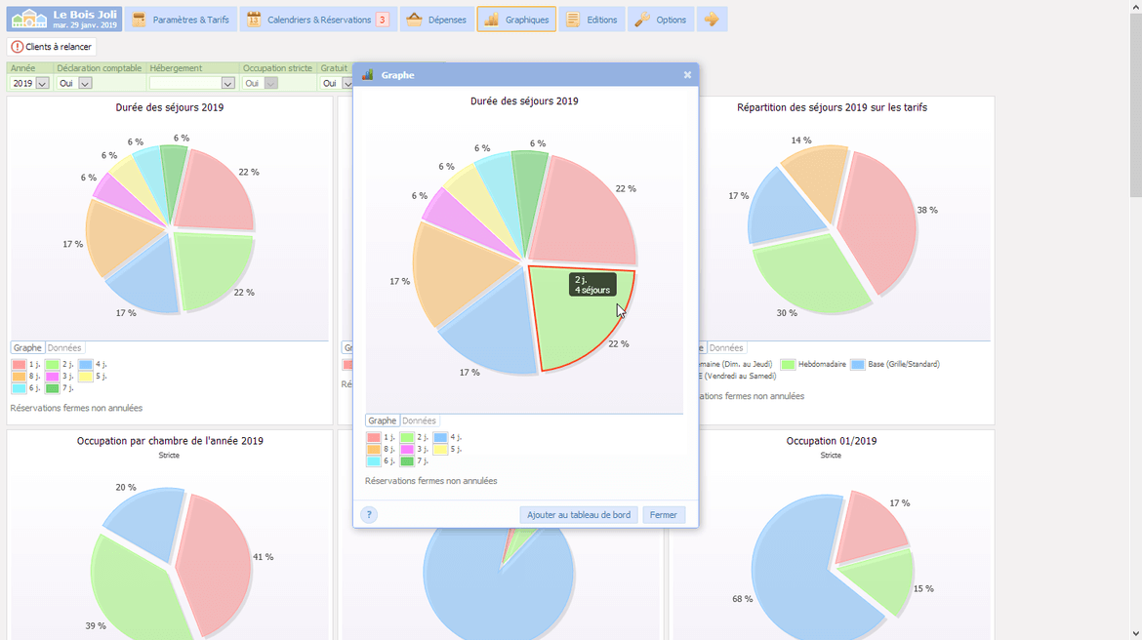Click Clients à relancer alert button
This screenshot has width=1142, height=640.
(52, 47)
